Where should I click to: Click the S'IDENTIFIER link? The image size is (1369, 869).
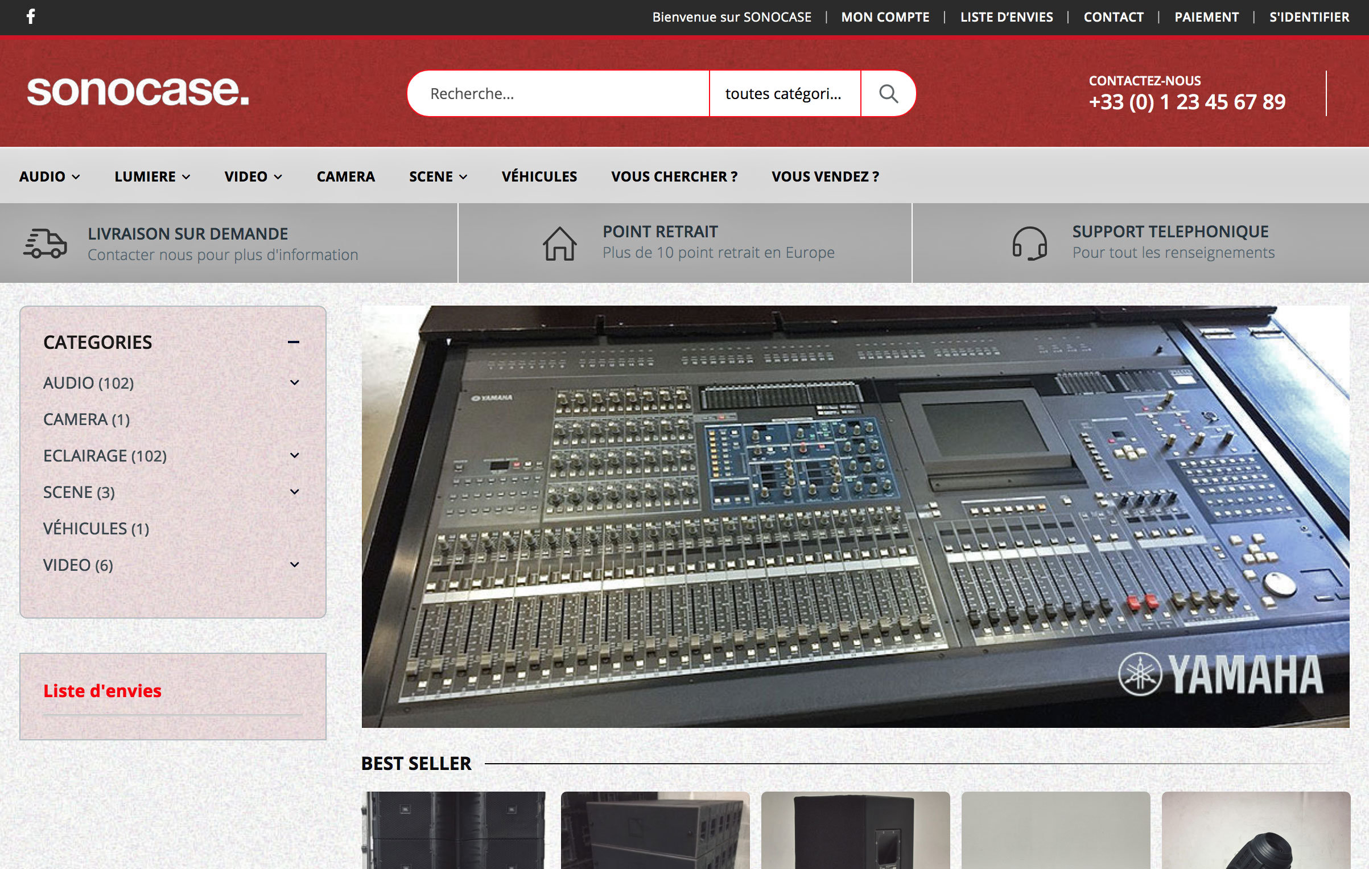point(1309,17)
